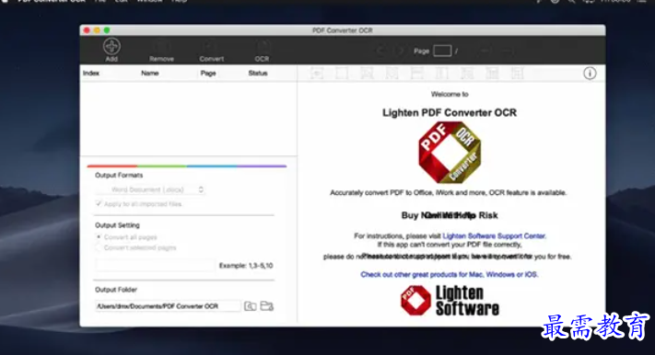
Task: Click the Remove toolbar button
Action: coord(161,52)
